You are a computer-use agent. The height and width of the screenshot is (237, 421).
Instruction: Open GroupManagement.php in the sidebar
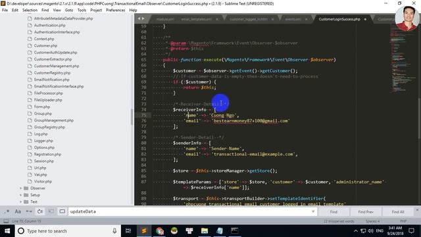pos(54,120)
